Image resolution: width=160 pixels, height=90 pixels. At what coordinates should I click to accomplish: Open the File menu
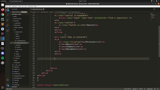click(x=7, y=6)
